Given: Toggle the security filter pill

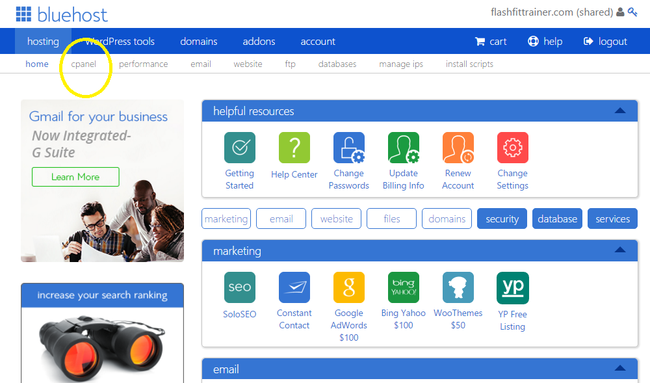Looking at the screenshot, I should click(502, 218).
